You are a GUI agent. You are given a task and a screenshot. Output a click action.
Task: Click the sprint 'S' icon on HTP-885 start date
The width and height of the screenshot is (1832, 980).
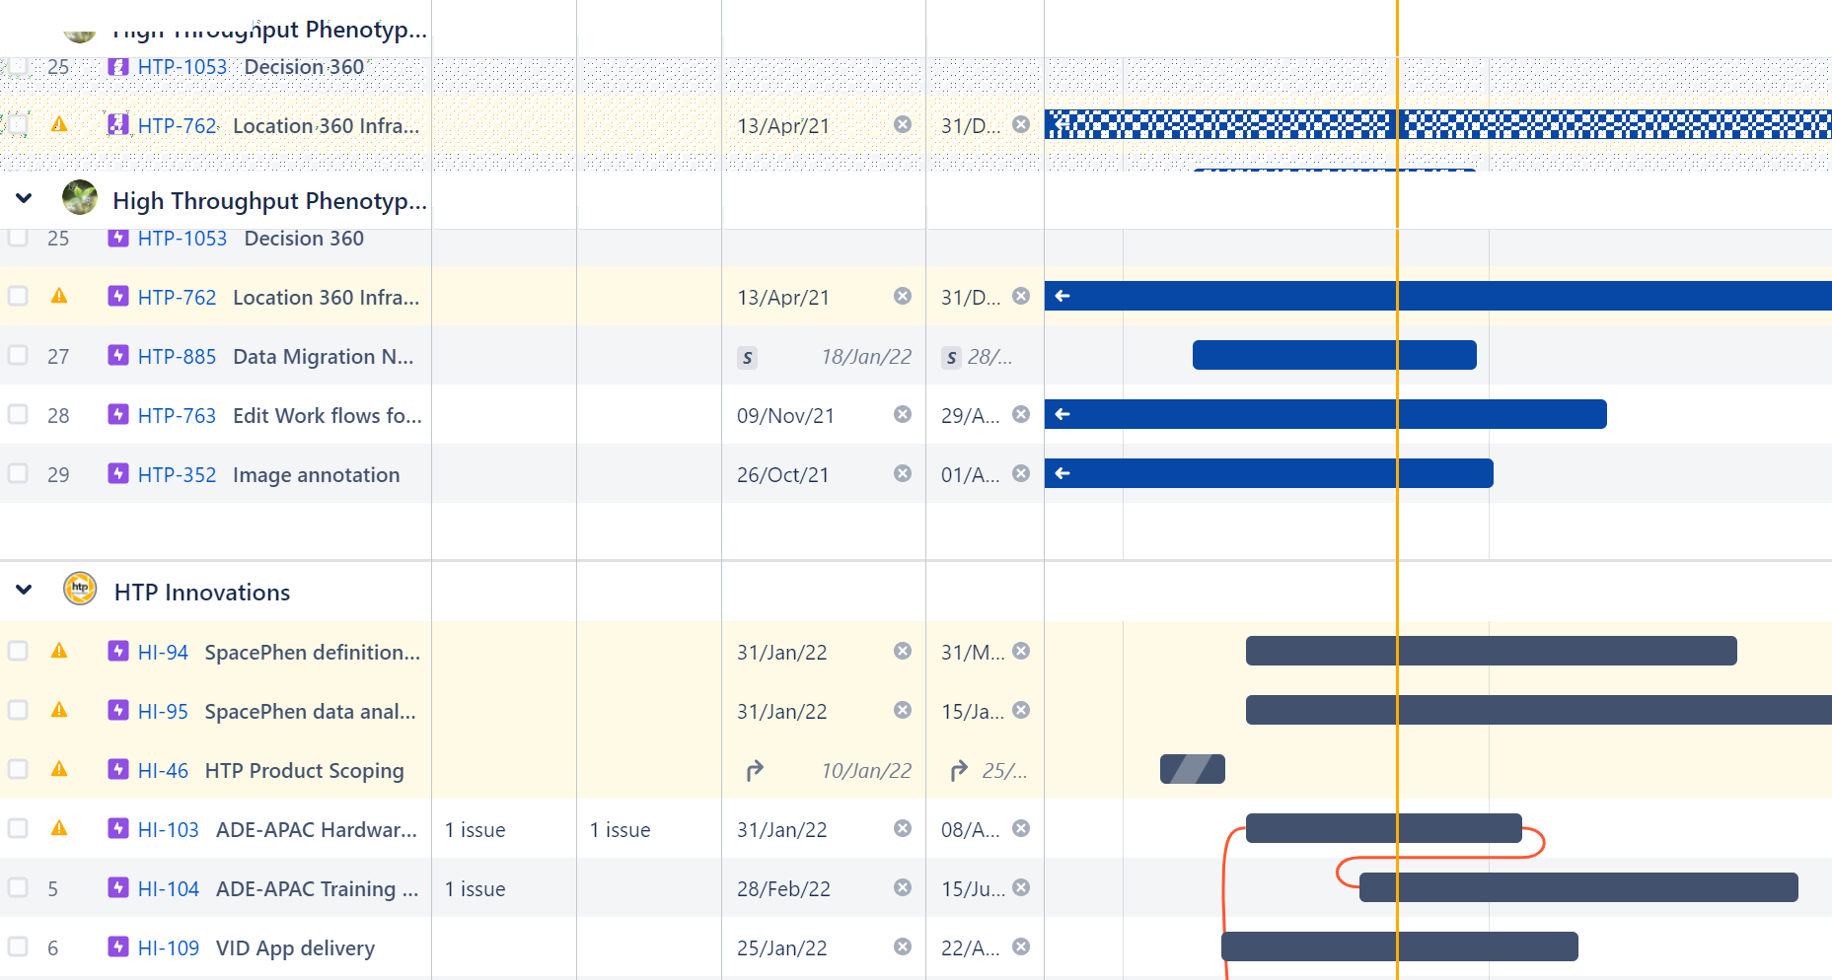pos(748,357)
